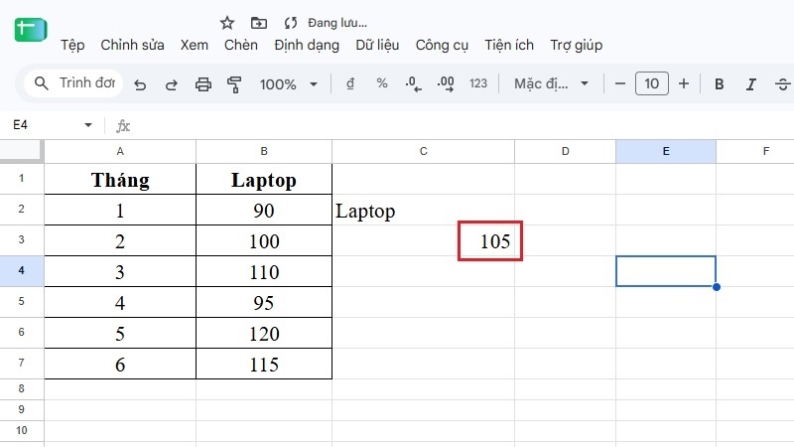Open more number formats (123)

[x=478, y=83]
